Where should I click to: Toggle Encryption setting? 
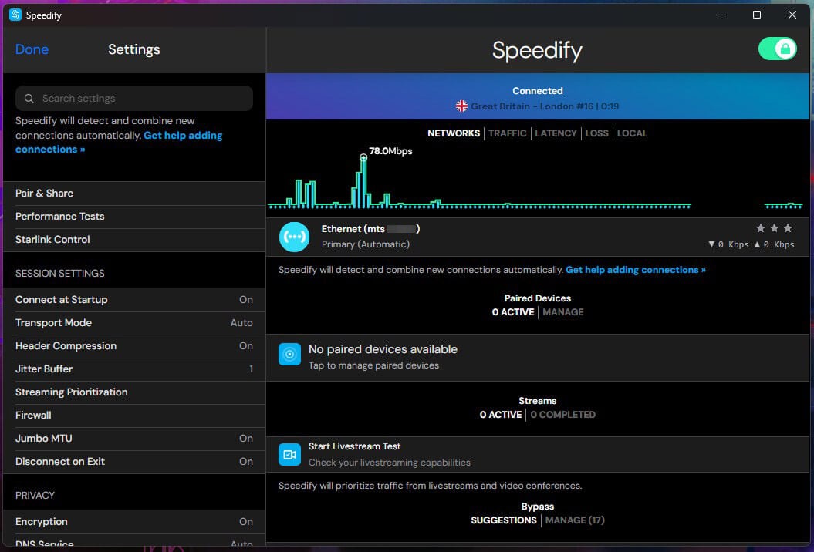point(134,522)
